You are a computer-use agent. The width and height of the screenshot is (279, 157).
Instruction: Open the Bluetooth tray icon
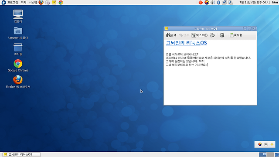219,3
